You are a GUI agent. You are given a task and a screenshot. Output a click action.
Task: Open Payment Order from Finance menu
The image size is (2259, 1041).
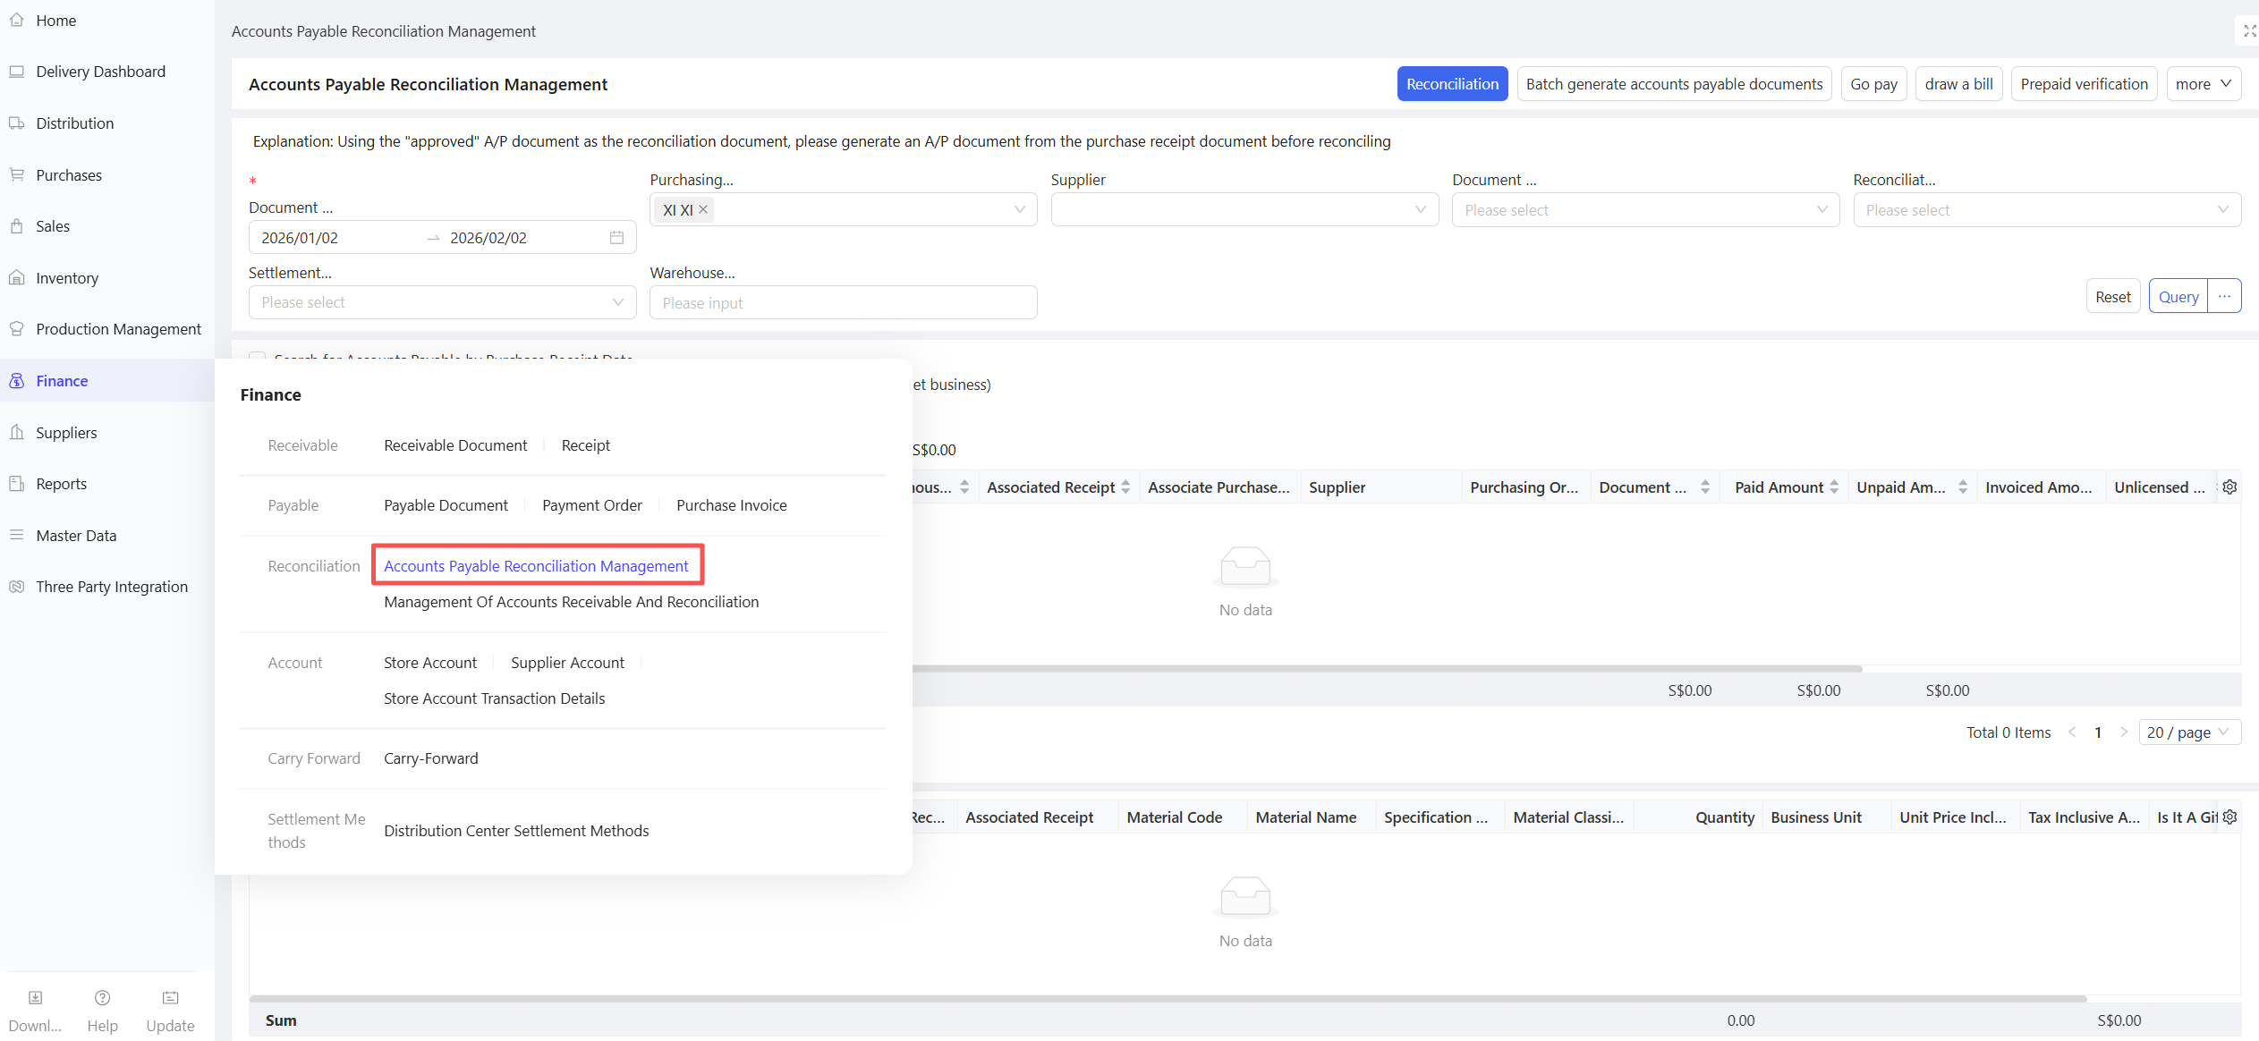pos(591,505)
